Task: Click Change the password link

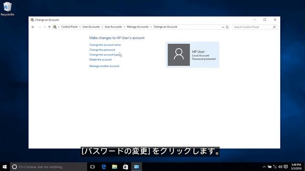Action: coord(102,50)
